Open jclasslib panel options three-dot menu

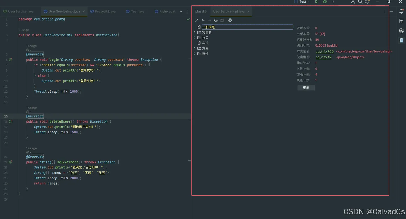[x=385, y=12]
